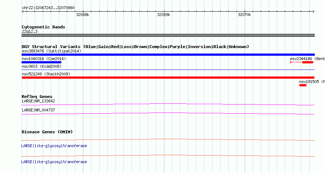Click the 32069k ruler tick label
The height and width of the screenshot is (173, 325).
pyautogui.click(x=164, y=15)
